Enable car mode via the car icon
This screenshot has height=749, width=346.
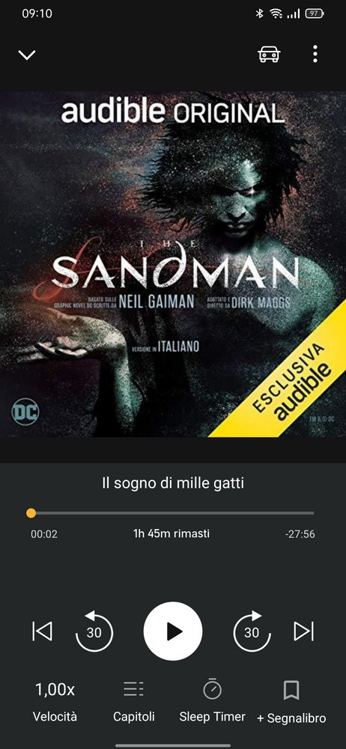click(269, 54)
